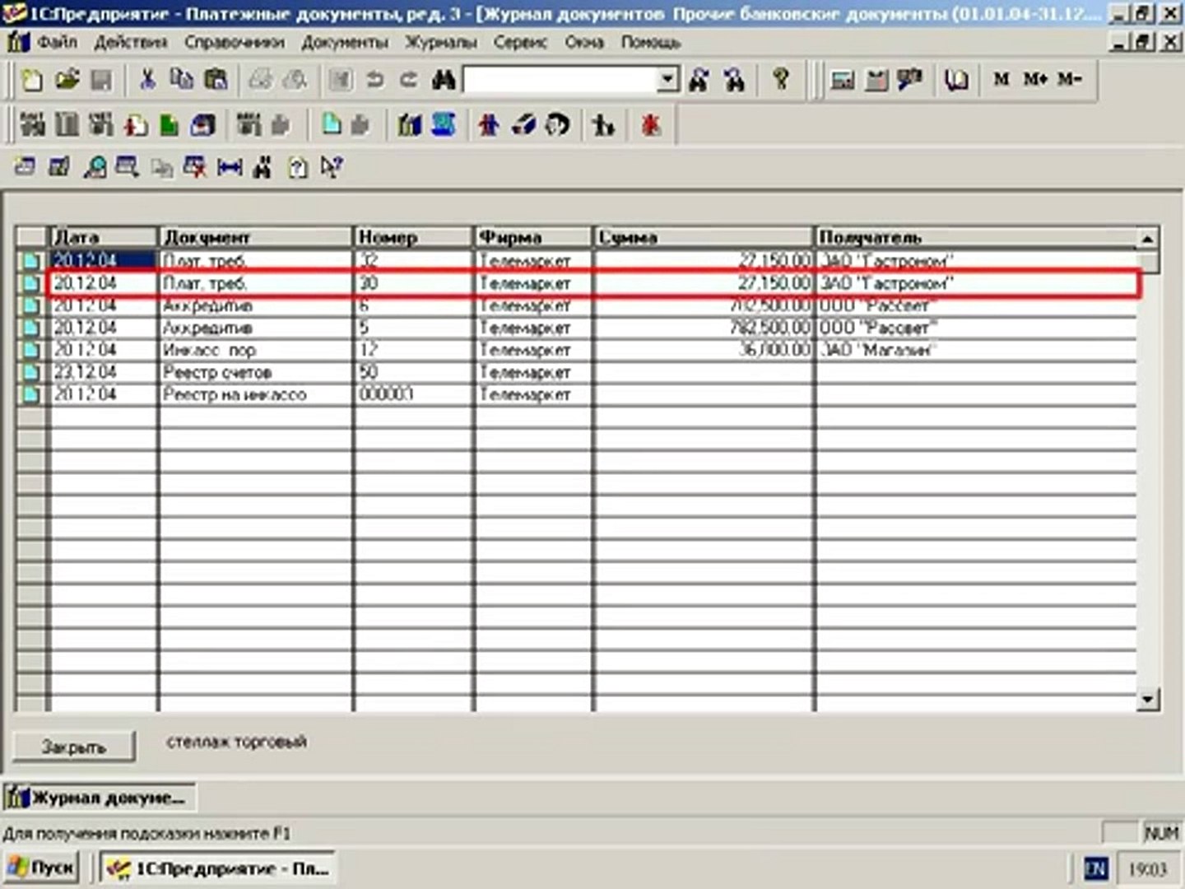Image resolution: width=1185 pixels, height=889 pixels.
Task: Click the cyan document icon in the second toolbar
Action: click(332, 125)
